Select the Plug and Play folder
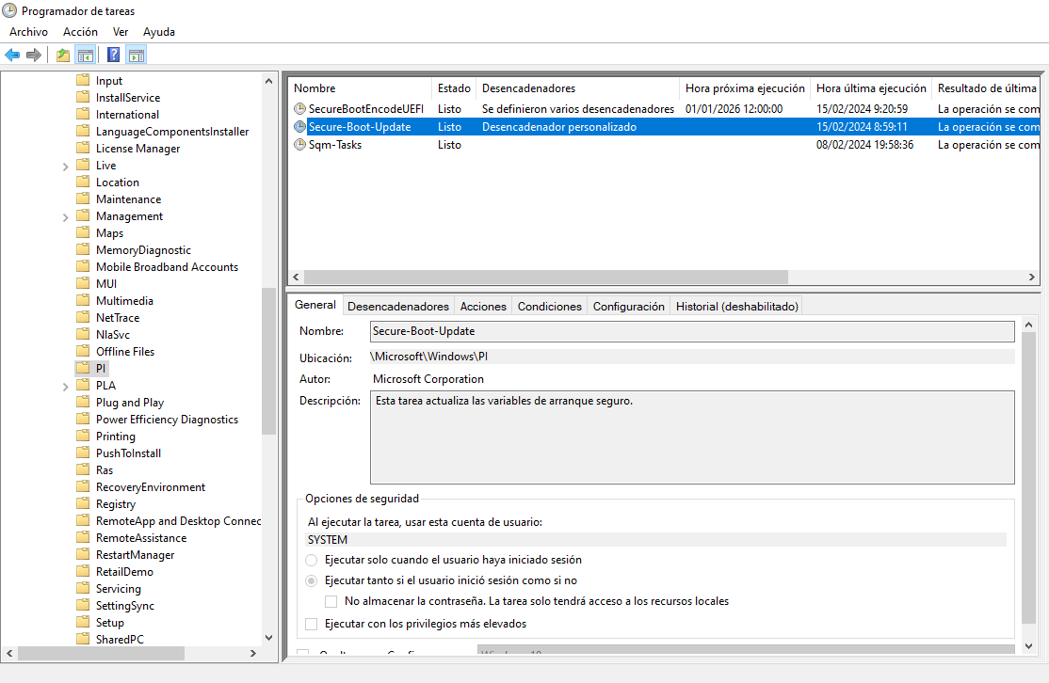 click(129, 403)
